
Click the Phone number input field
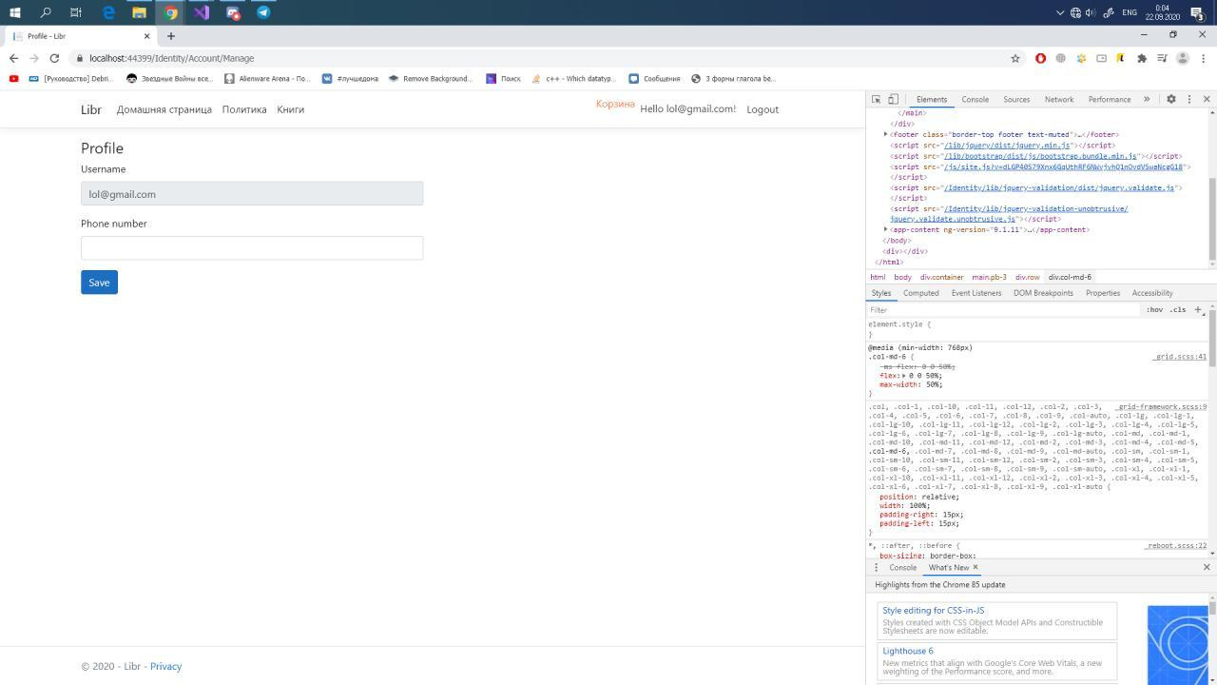point(252,247)
